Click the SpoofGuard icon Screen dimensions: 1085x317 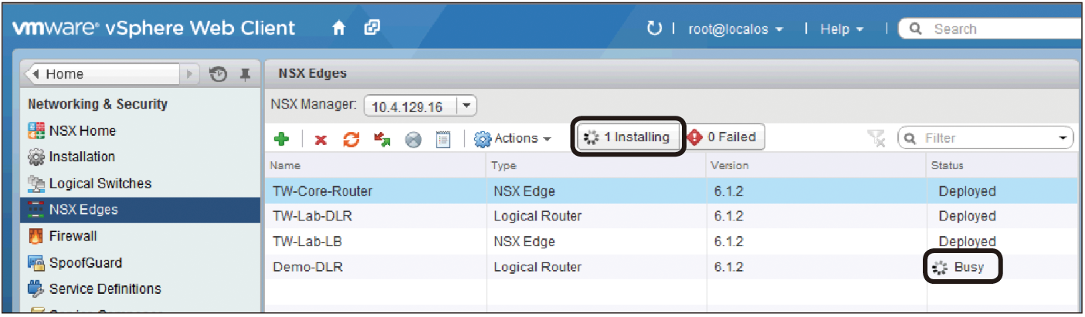coord(36,263)
